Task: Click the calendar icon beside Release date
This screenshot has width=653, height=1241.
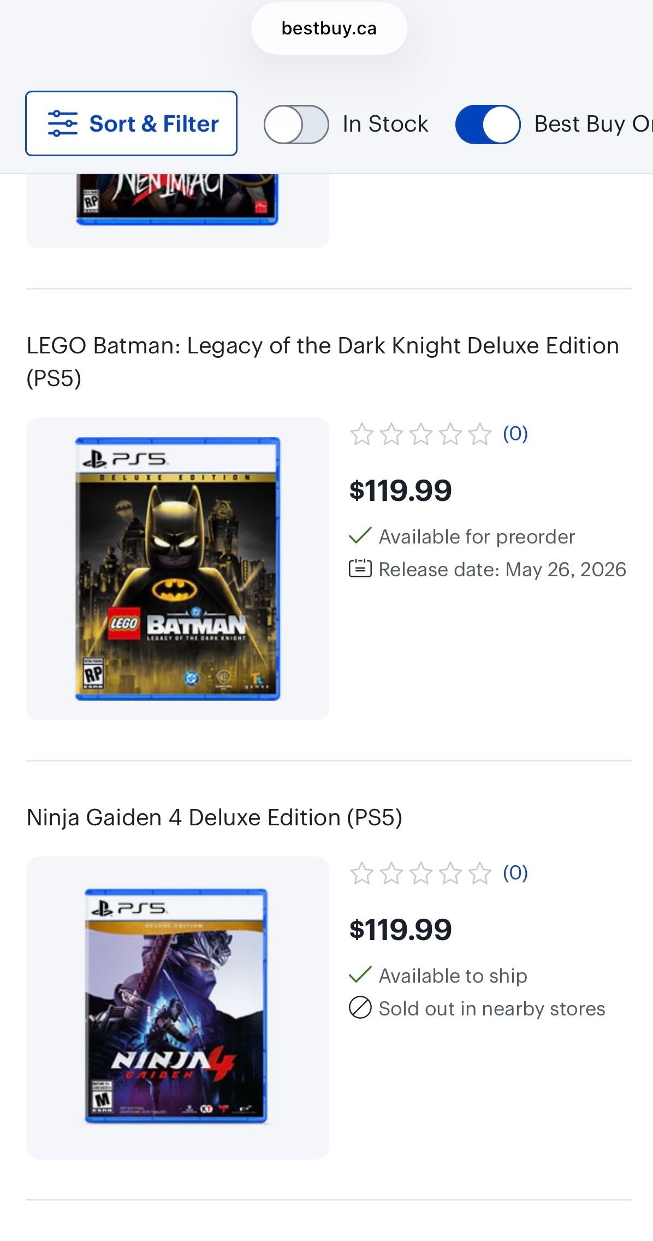Action: [x=360, y=569]
